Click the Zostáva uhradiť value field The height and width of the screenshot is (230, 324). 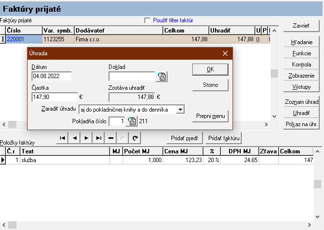132,97
